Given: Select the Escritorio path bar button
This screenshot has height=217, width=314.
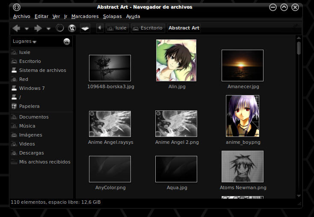Looking at the screenshot, I should pos(148,28).
